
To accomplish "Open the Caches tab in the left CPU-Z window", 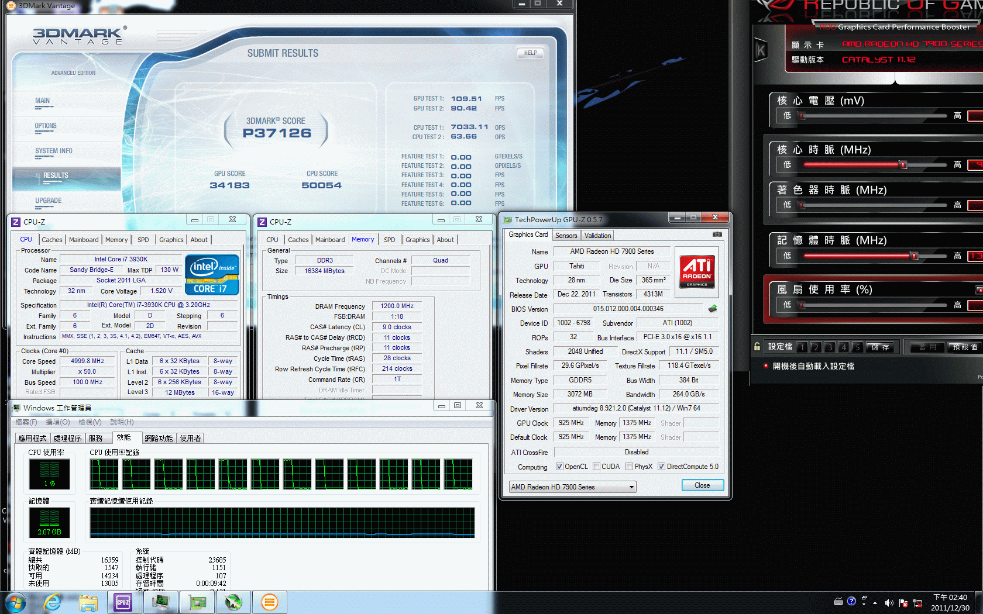I will [51, 240].
